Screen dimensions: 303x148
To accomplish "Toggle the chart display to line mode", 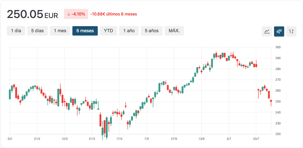I will (x=267, y=31).
